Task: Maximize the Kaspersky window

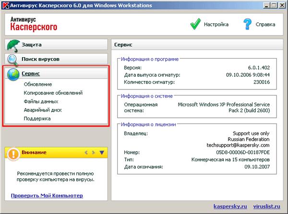Action: tap(274, 5)
